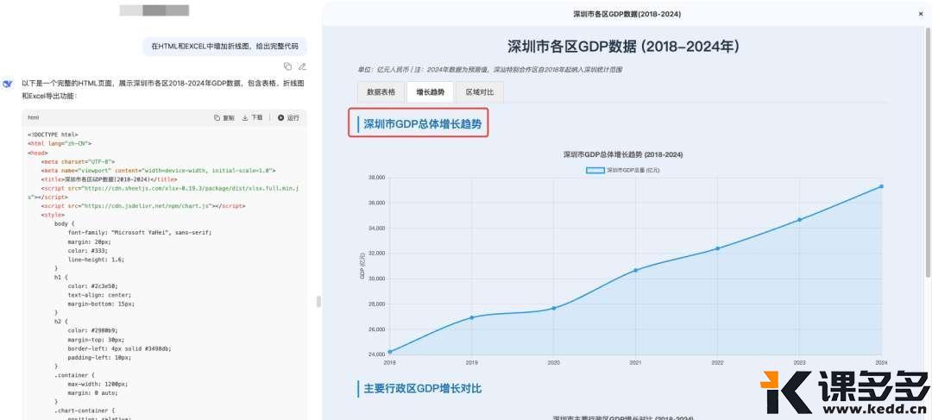
Task: Click heading 深圳市各区GDP数据 (2018-2024年)
Action: (623, 47)
